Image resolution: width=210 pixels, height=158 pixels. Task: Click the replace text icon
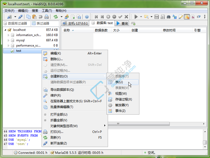tap(175, 17)
